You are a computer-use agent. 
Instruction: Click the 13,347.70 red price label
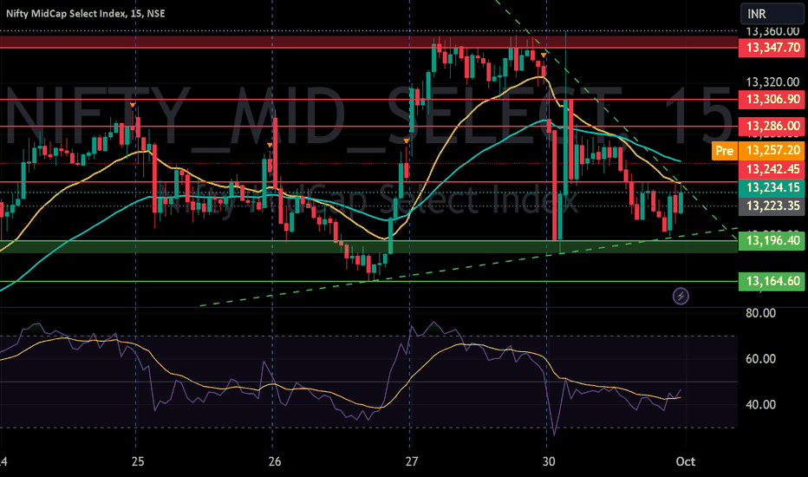[772, 48]
